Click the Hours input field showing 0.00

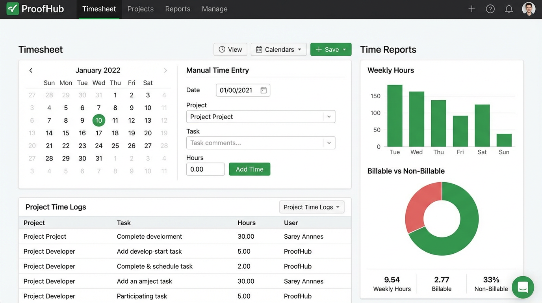click(x=205, y=169)
